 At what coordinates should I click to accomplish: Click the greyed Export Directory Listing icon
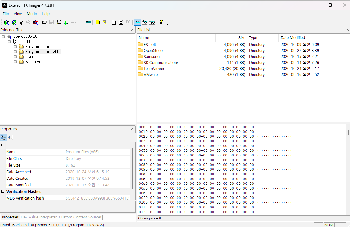coord(128,22)
